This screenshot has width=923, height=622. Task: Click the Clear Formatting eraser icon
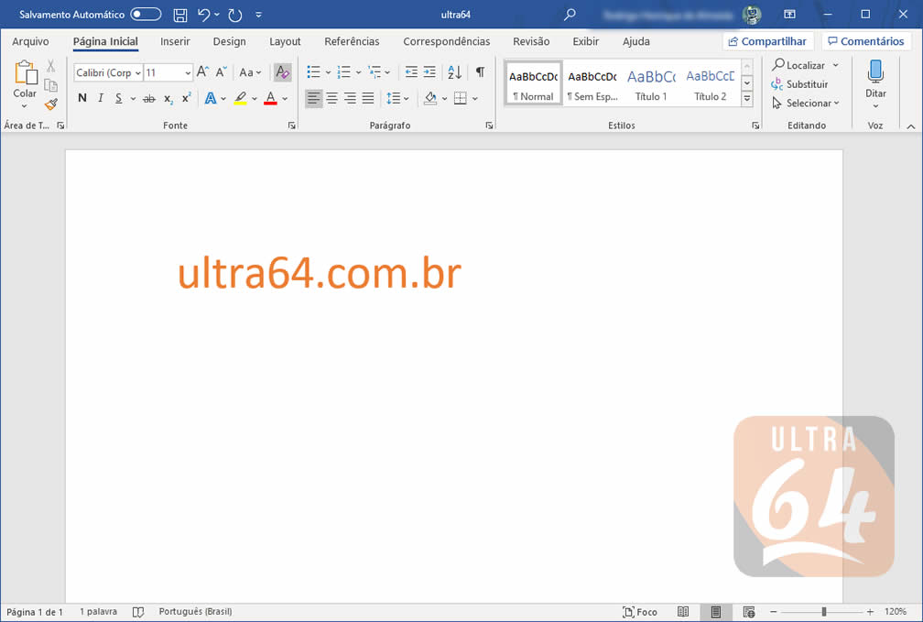tap(282, 72)
